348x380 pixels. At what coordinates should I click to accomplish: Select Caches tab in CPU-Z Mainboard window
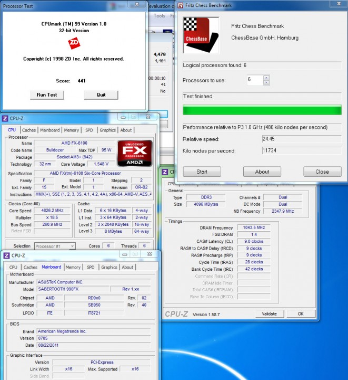31,267
